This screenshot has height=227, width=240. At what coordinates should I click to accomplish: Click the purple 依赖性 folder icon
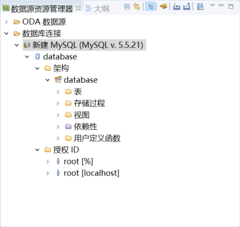coord(68,126)
